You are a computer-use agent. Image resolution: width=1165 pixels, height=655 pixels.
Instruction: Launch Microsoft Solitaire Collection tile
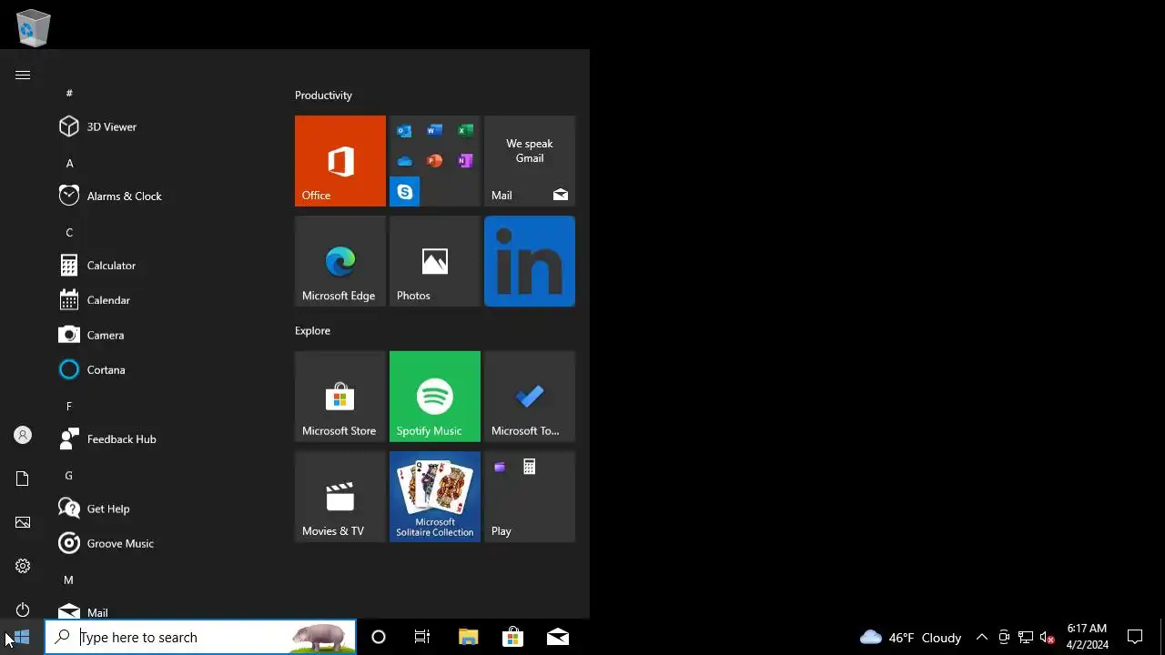(x=435, y=497)
